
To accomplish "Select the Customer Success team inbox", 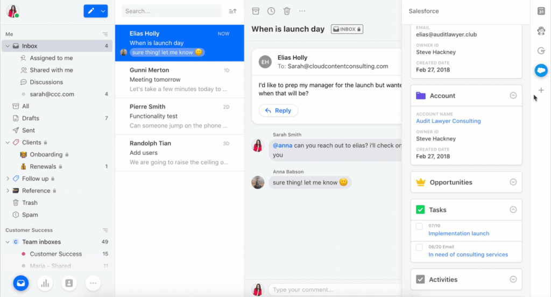I will pos(56,254).
